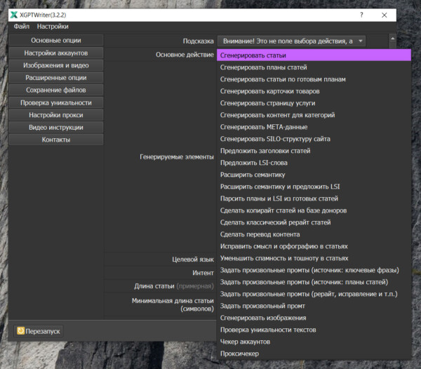The width and height of the screenshot is (421, 369).
Task: Go to Сохранение файлов section
Action: point(56,90)
